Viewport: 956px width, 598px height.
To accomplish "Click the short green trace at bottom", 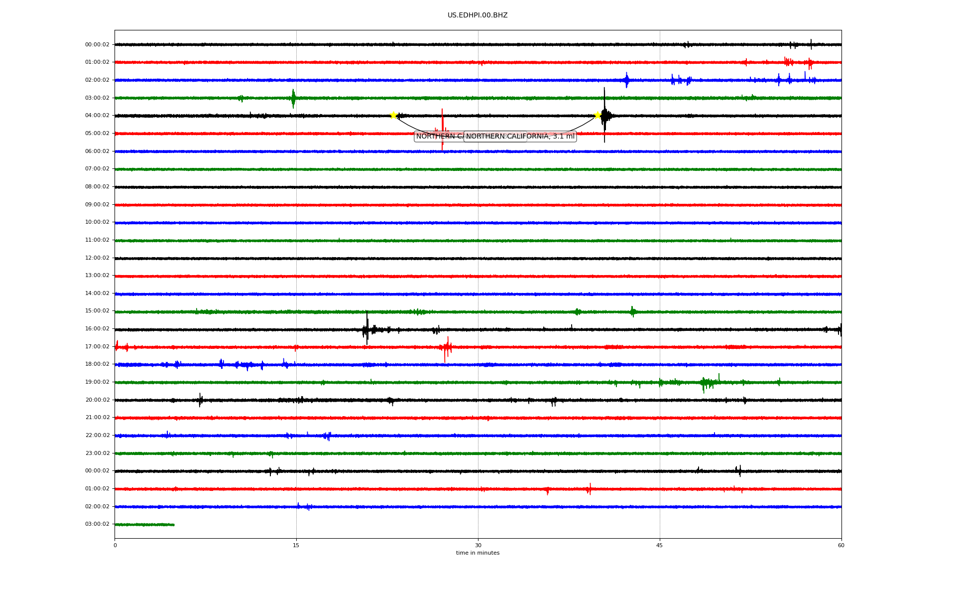I will coord(144,525).
